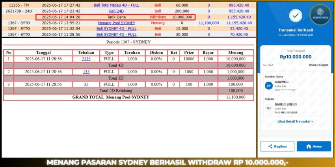Click the Sumber Dana label

pos(274,76)
